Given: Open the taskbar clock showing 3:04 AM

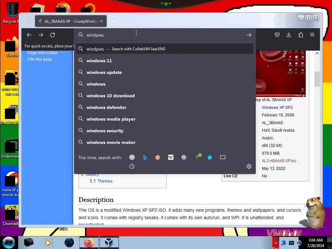Looking at the screenshot, I should click(x=315, y=243).
